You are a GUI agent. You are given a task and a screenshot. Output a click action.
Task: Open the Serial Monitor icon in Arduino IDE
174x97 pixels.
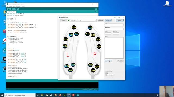[96, 9]
